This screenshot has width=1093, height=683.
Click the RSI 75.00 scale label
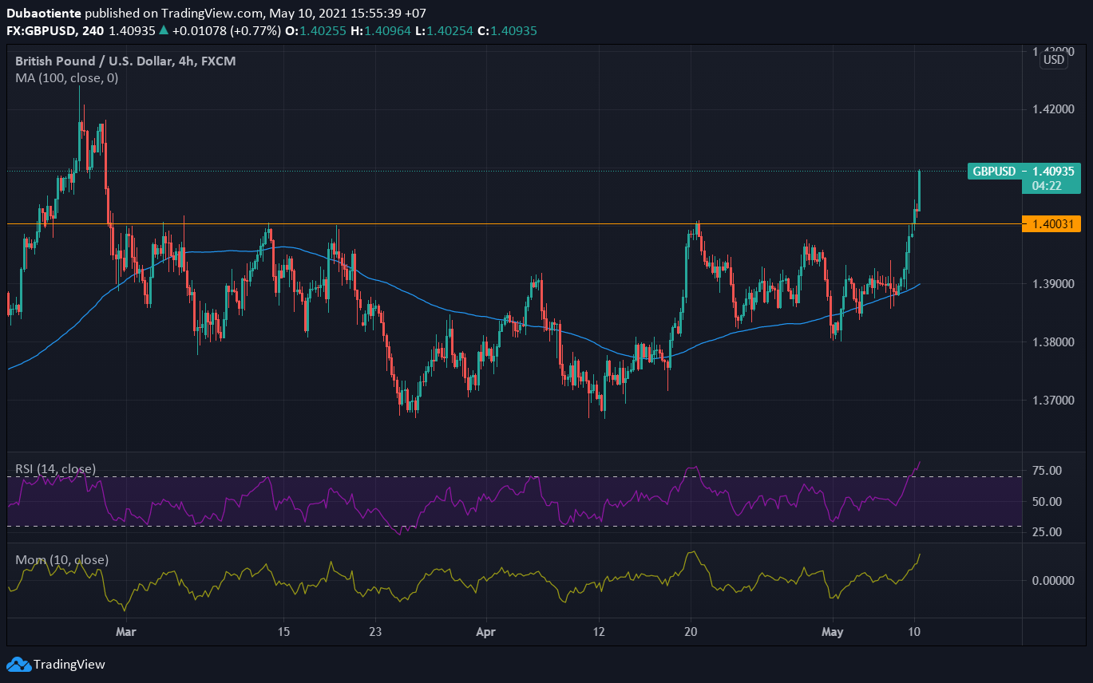pos(1047,471)
